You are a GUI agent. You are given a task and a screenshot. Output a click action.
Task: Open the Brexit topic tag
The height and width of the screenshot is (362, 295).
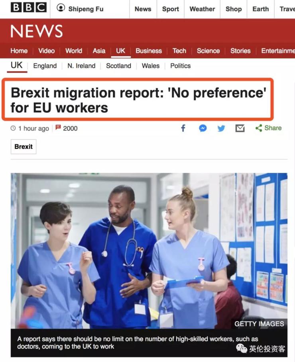pyautogui.click(x=24, y=147)
